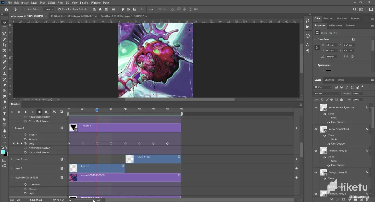Open the Timeline panel menu
This screenshot has width=375, height=202.
(x=301, y=104)
